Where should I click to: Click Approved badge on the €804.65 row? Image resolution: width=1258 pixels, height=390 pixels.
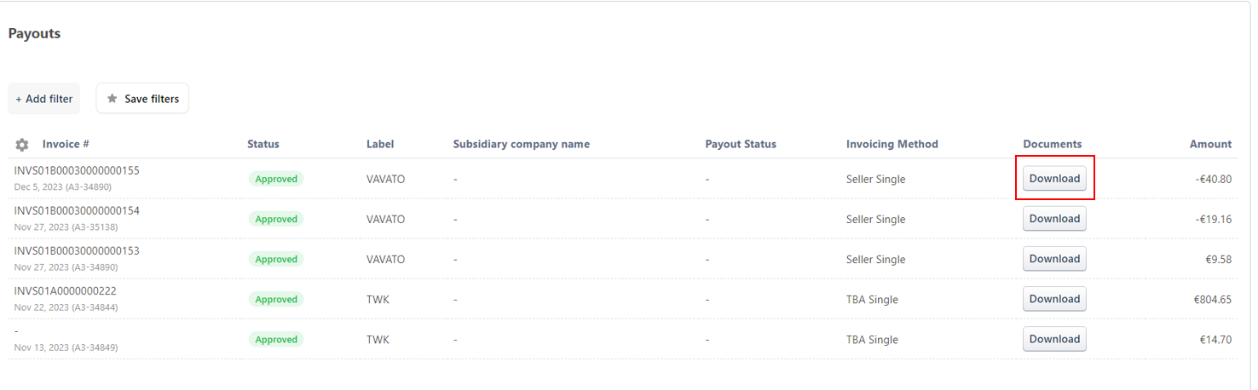click(x=276, y=300)
